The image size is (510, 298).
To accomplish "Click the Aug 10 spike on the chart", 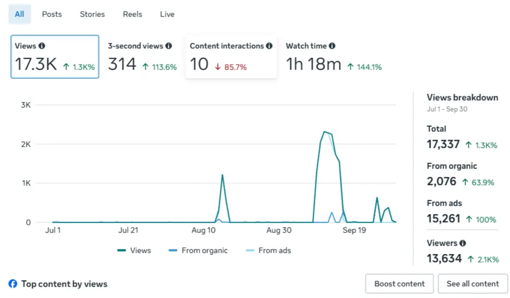I will point(222,176).
